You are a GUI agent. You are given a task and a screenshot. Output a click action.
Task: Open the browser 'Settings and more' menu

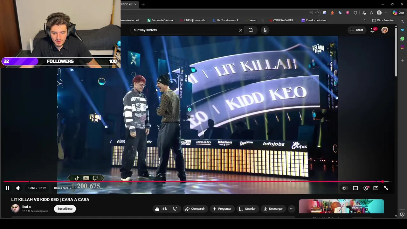[x=387, y=13]
